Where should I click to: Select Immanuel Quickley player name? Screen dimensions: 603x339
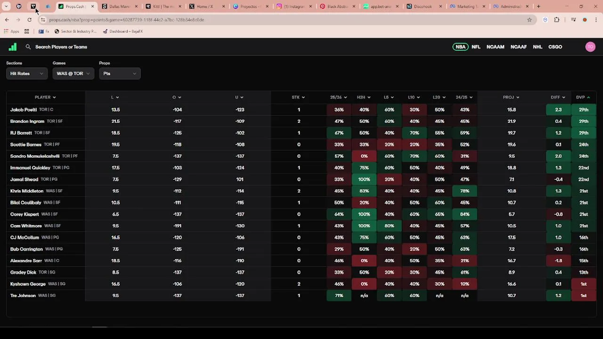pos(30,168)
